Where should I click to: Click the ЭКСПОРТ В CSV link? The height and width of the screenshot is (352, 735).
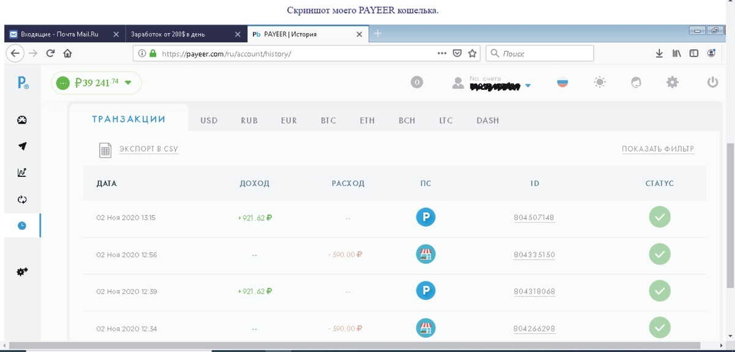pyautogui.click(x=149, y=149)
